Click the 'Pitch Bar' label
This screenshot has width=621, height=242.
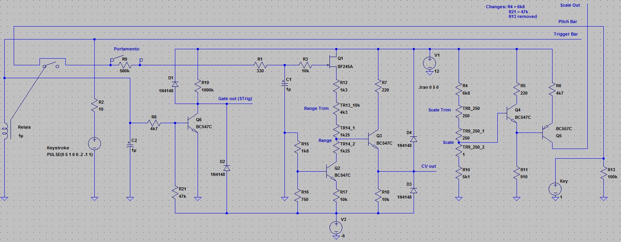click(x=568, y=22)
